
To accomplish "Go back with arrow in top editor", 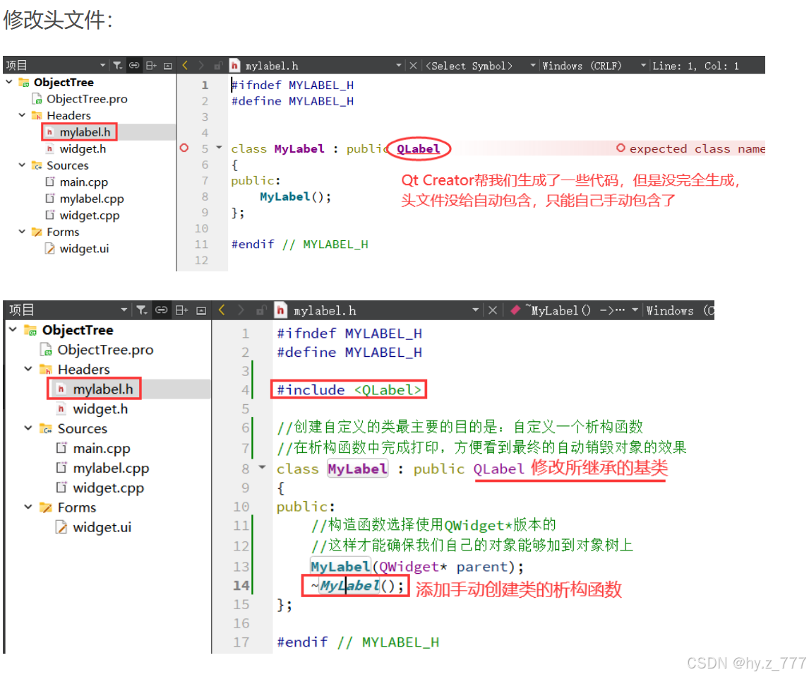I will [185, 65].
